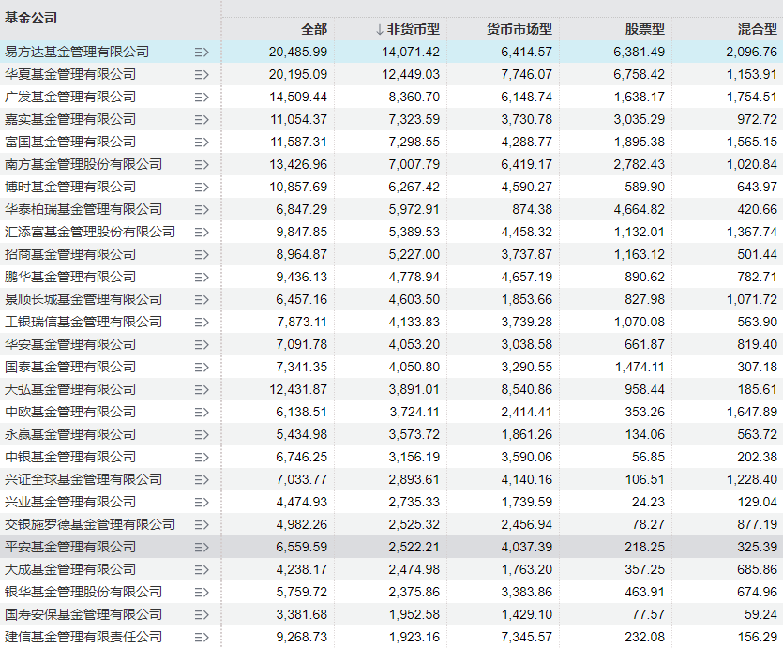Image resolution: width=783 pixels, height=648 pixels.
Task: Select the 南方基金管理股份有限公司 name
Action: point(83,165)
